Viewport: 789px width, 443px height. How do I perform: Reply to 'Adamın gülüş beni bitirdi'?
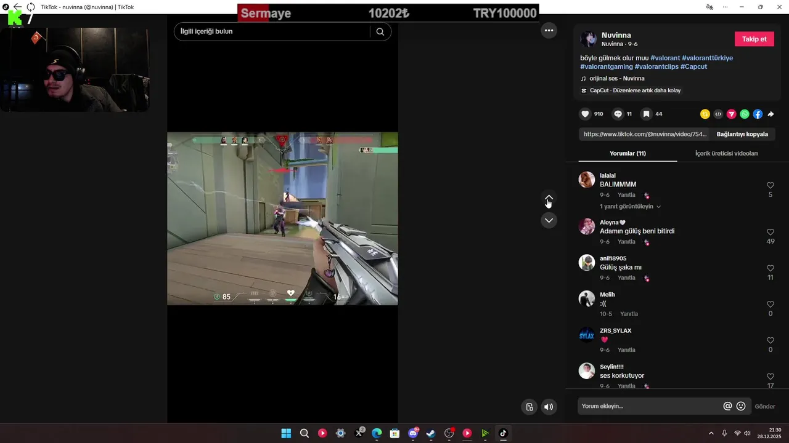tap(626, 242)
